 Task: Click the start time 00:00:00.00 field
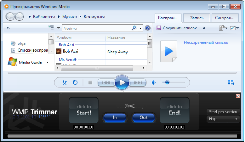point(83,127)
